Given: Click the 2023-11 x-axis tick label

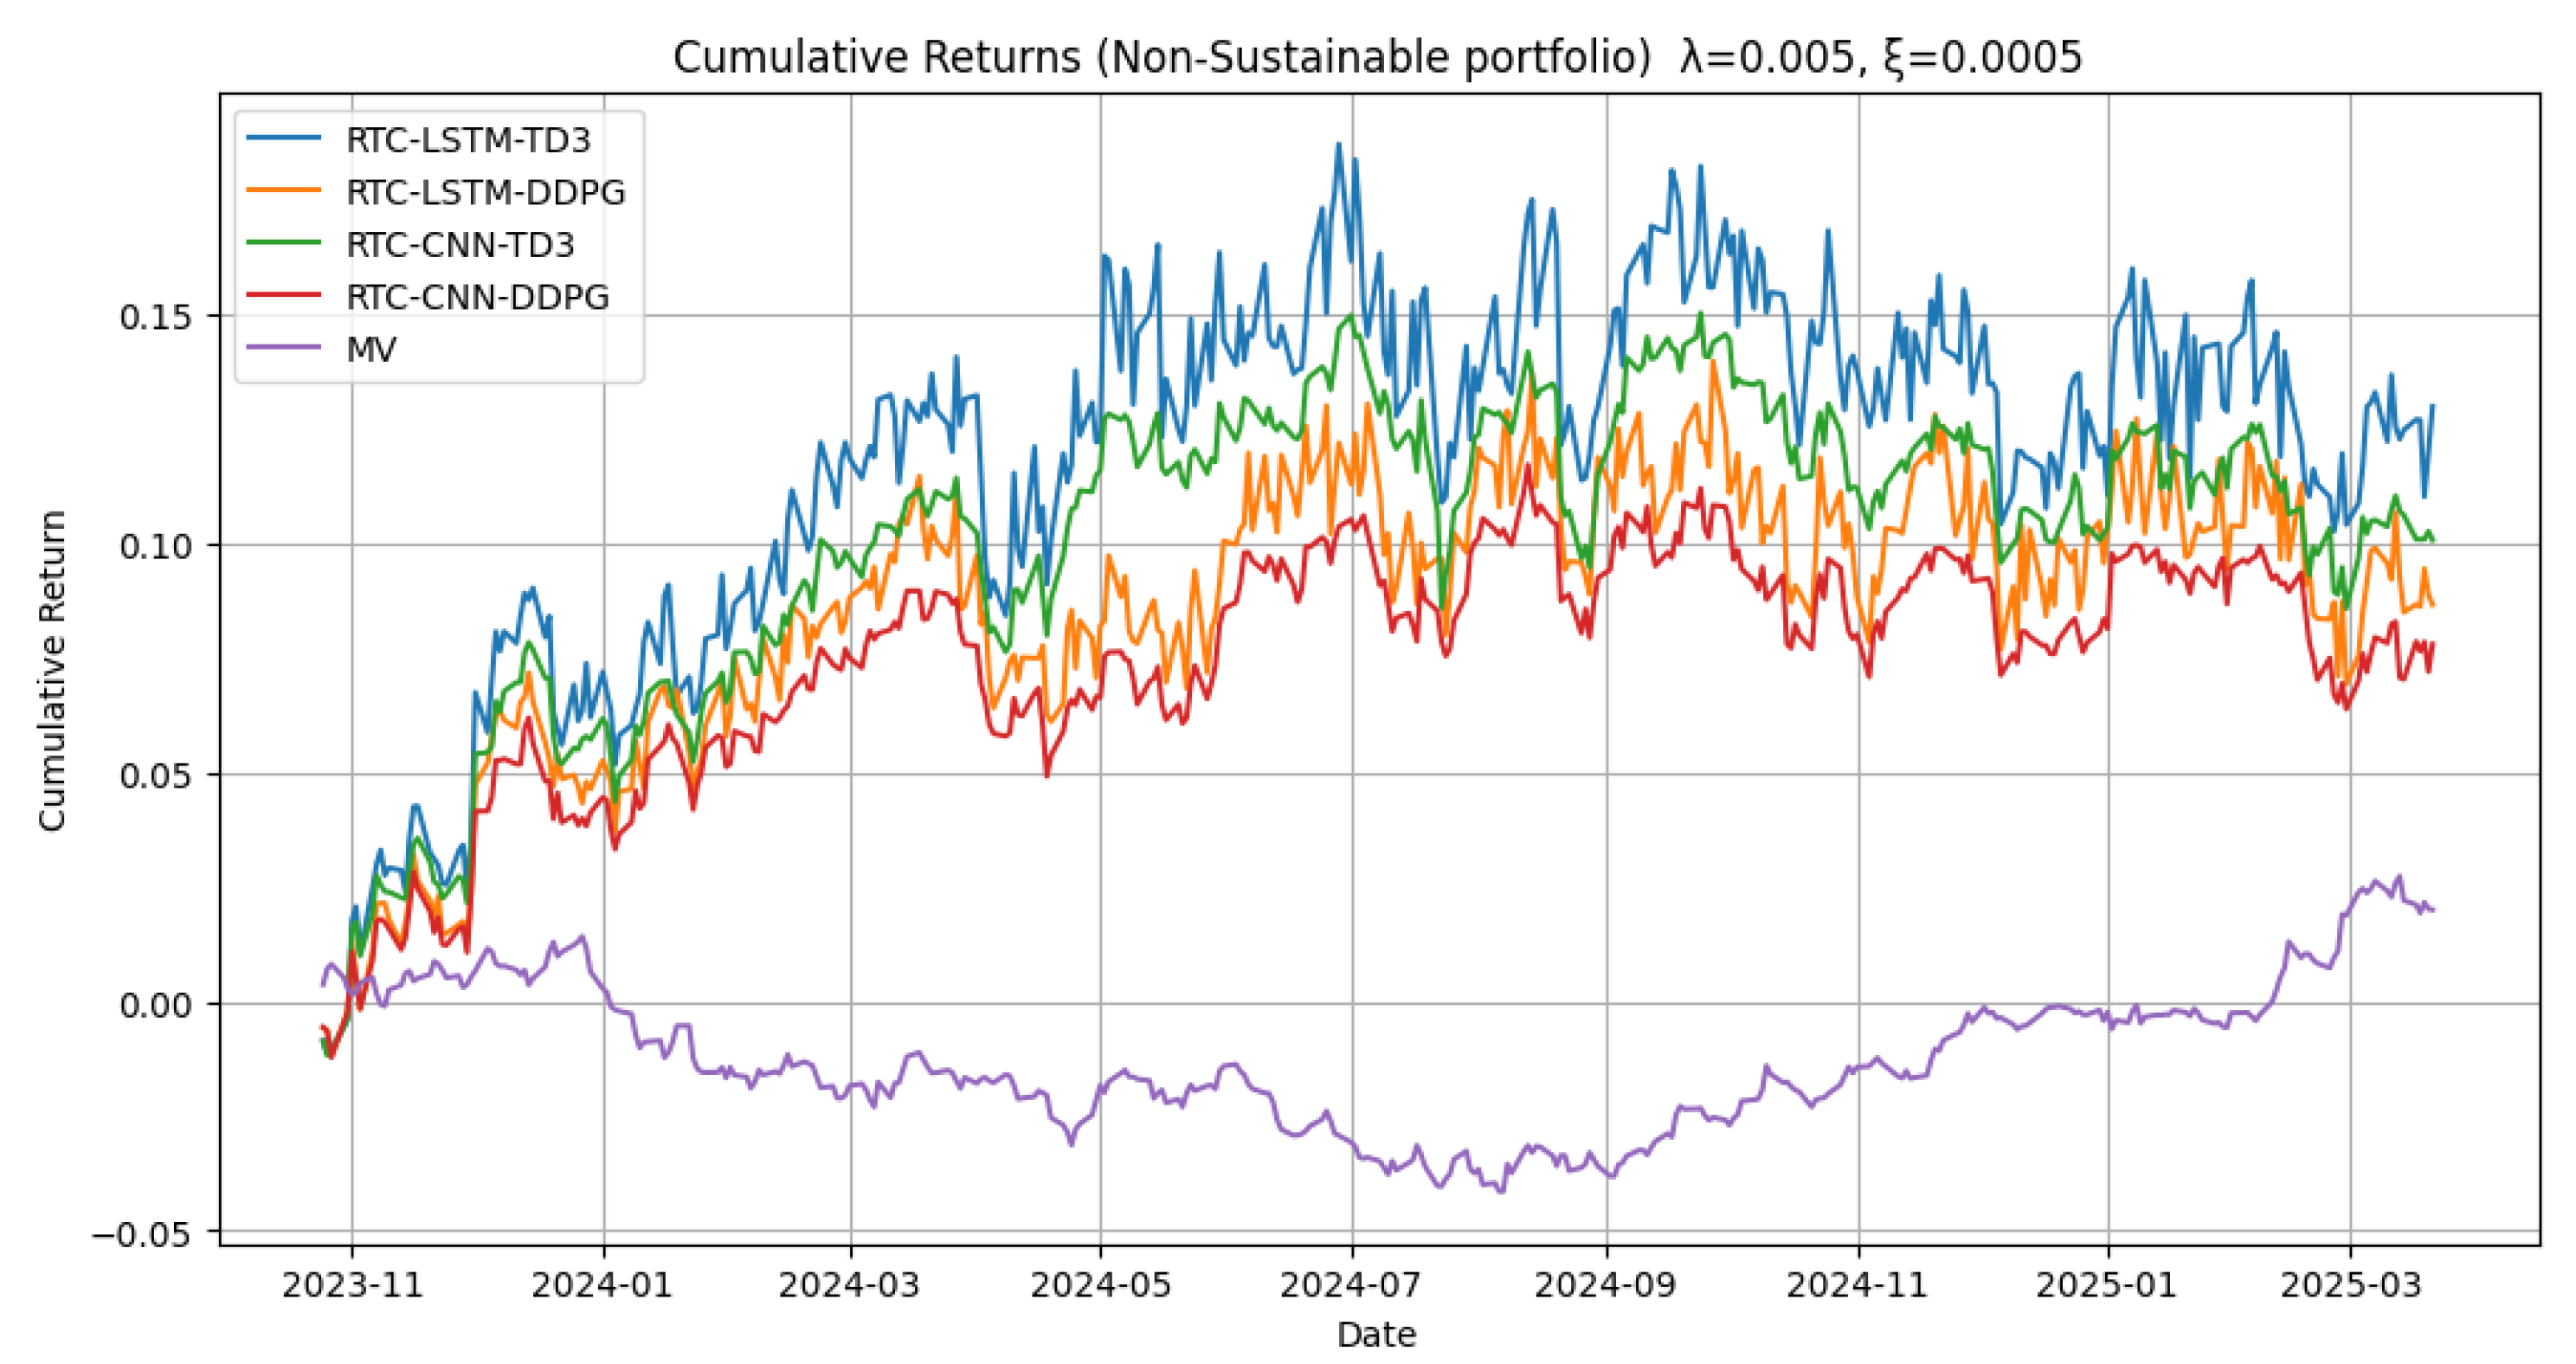Looking at the screenshot, I should point(352,1285).
